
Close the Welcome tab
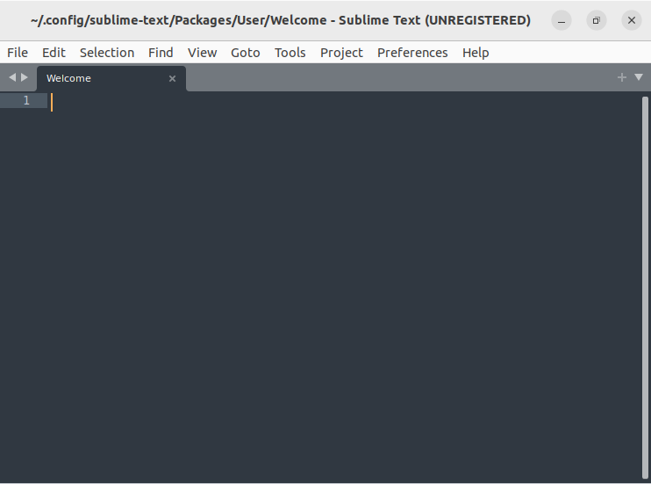click(x=172, y=78)
